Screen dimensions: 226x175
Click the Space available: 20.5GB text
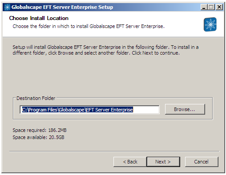coord(38,137)
